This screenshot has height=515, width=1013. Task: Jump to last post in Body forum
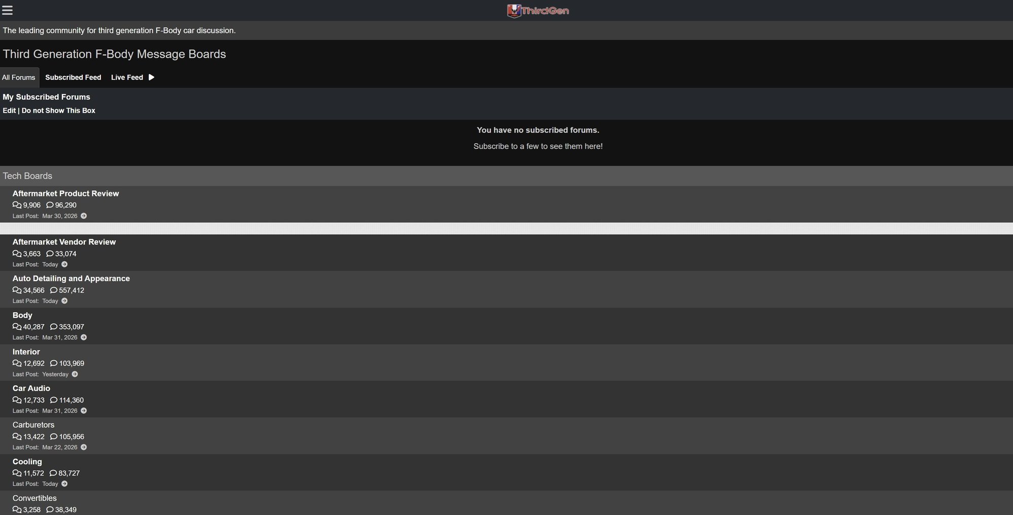[84, 337]
